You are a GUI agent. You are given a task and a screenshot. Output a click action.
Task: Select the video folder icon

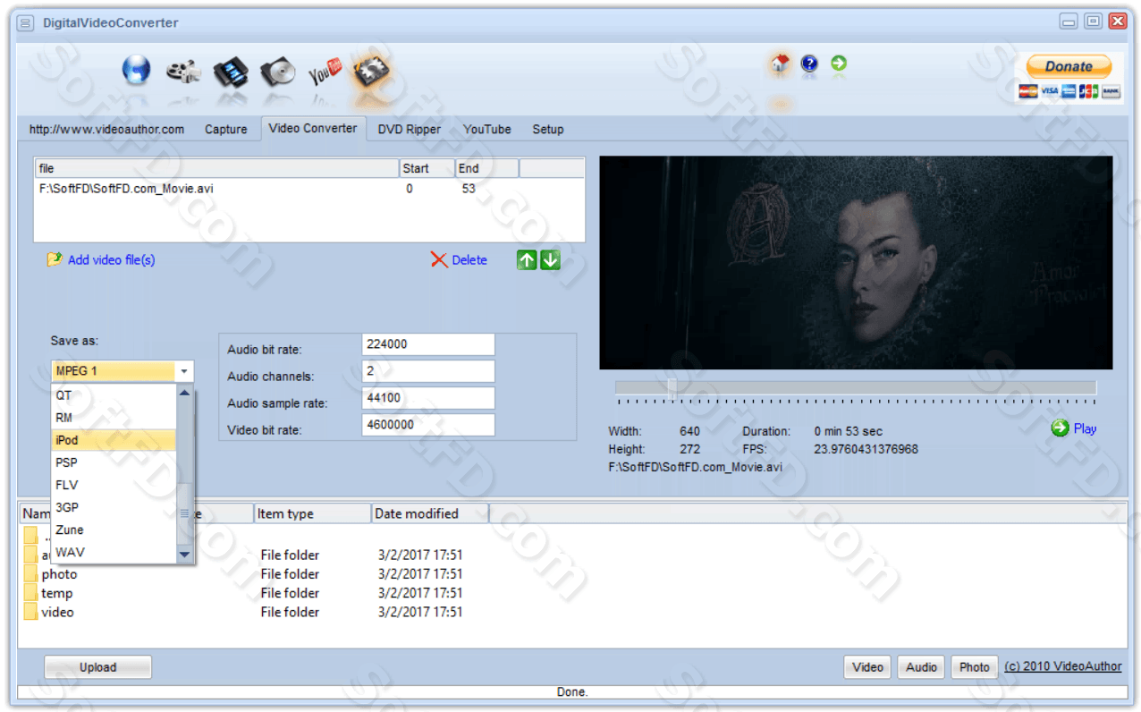[31, 612]
